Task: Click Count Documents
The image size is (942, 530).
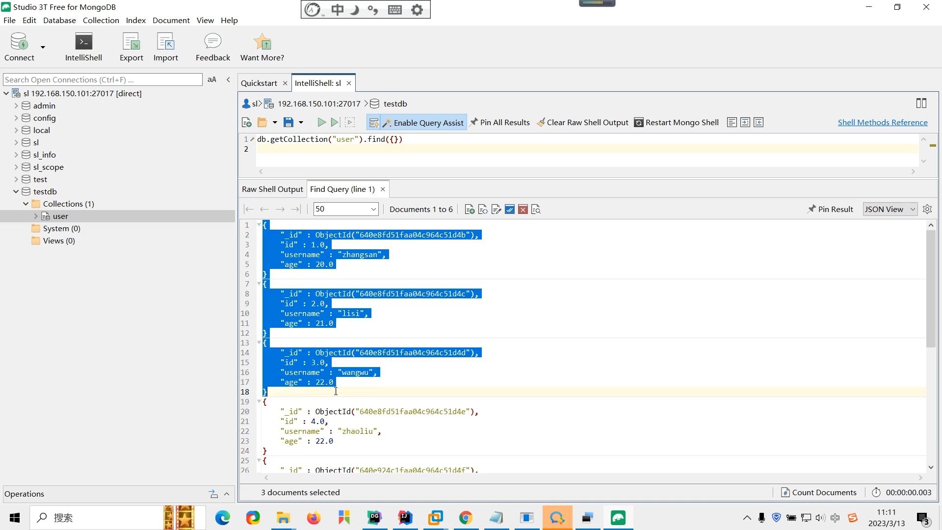Action: click(819, 492)
